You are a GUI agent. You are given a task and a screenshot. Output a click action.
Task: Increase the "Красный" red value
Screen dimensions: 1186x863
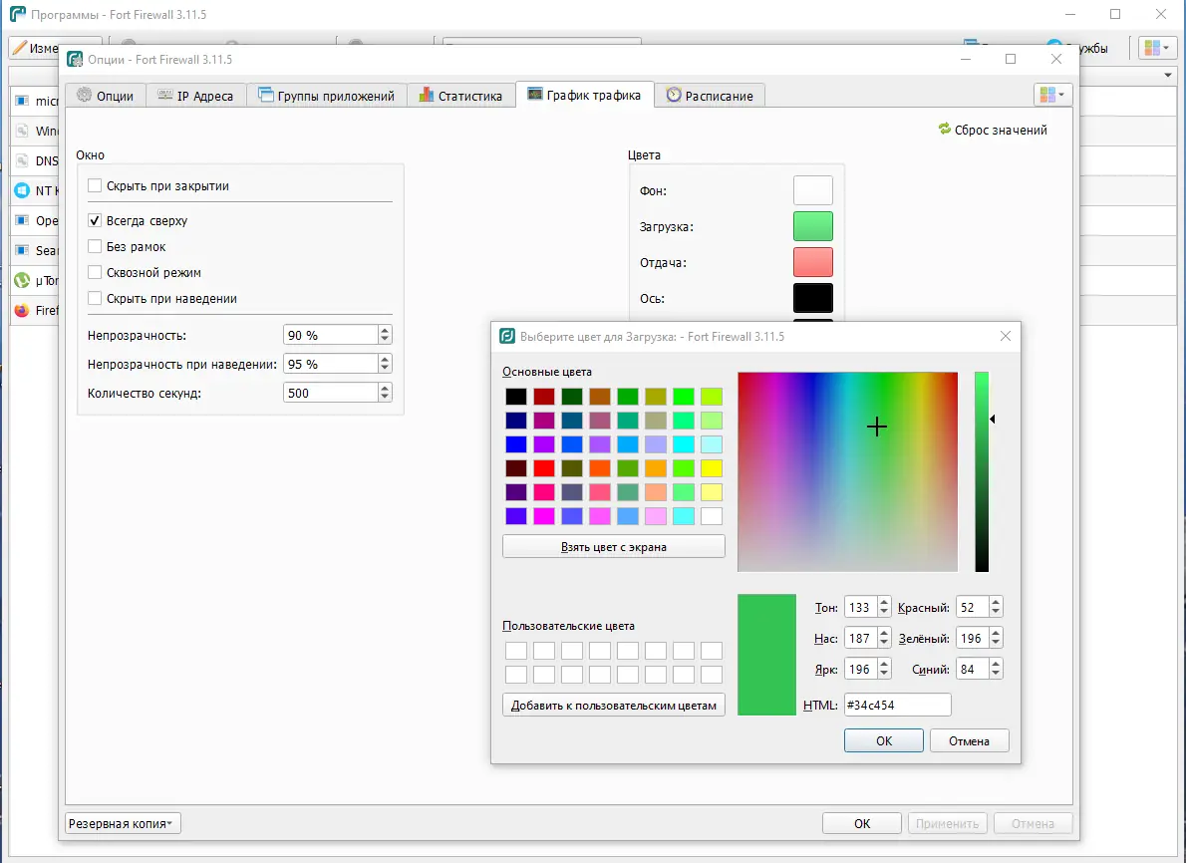pos(996,603)
